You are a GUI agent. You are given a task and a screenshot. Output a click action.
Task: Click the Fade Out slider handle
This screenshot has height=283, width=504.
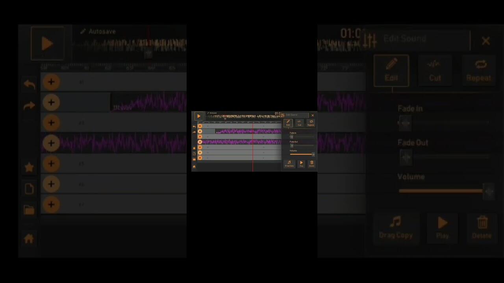pyautogui.click(x=292, y=145)
